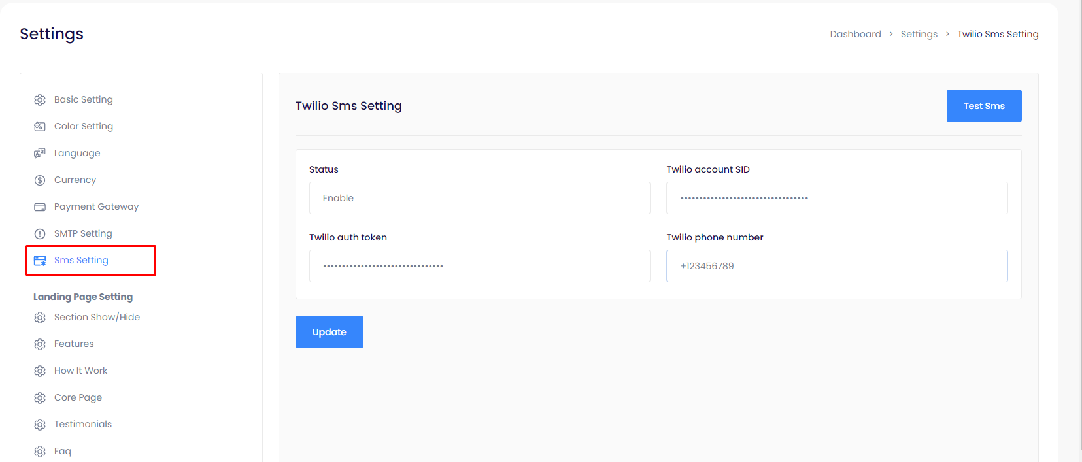Go to Features settings page
1082x462 pixels.
(74, 344)
